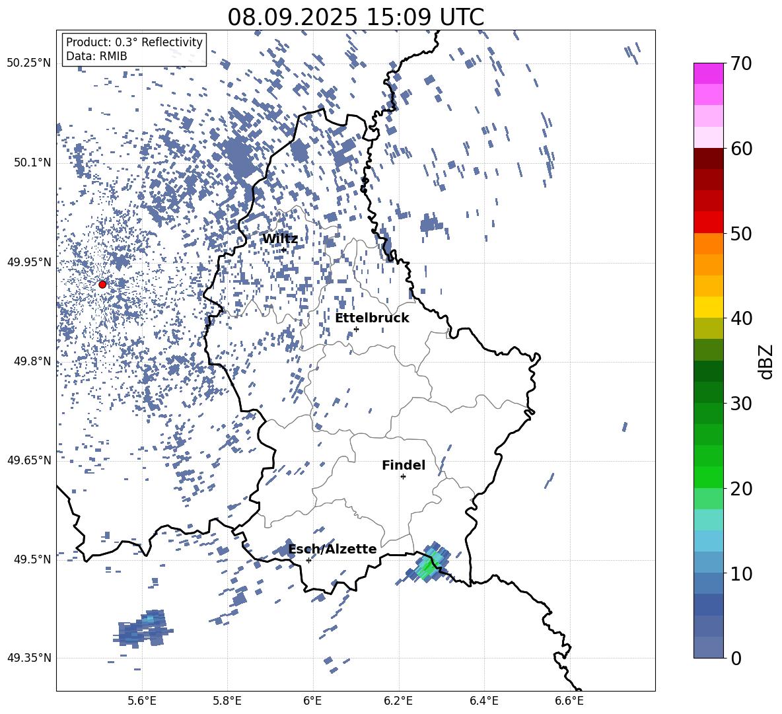Click the dark maroon colorbar segment below 60
The width and height of the screenshot is (782, 714).
(x=709, y=159)
